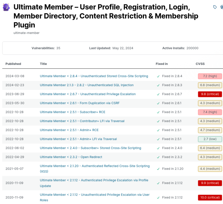Click the red 9.8 critical CVSS badge
The width and height of the screenshot is (223, 204).
(210, 94)
